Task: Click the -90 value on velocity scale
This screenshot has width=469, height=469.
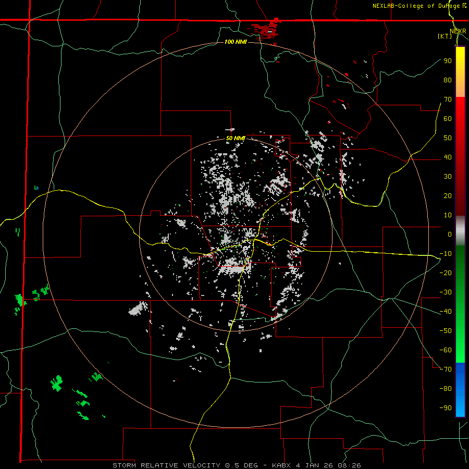Action: click(446, 408)
